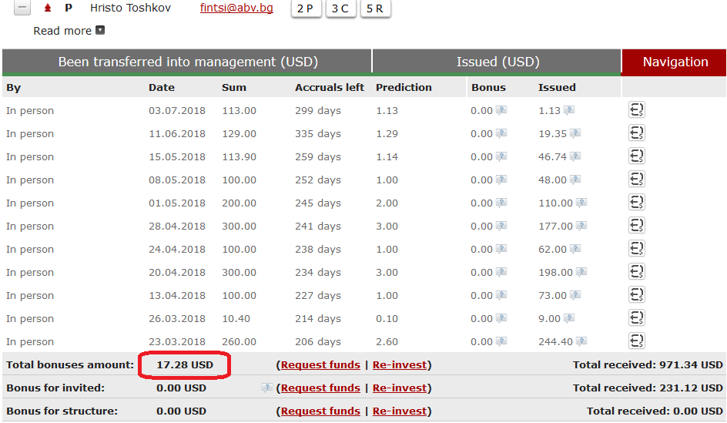Viewport: 727px width, 423px height.
Task: Click the Sum column header
Action: point(233,87)
